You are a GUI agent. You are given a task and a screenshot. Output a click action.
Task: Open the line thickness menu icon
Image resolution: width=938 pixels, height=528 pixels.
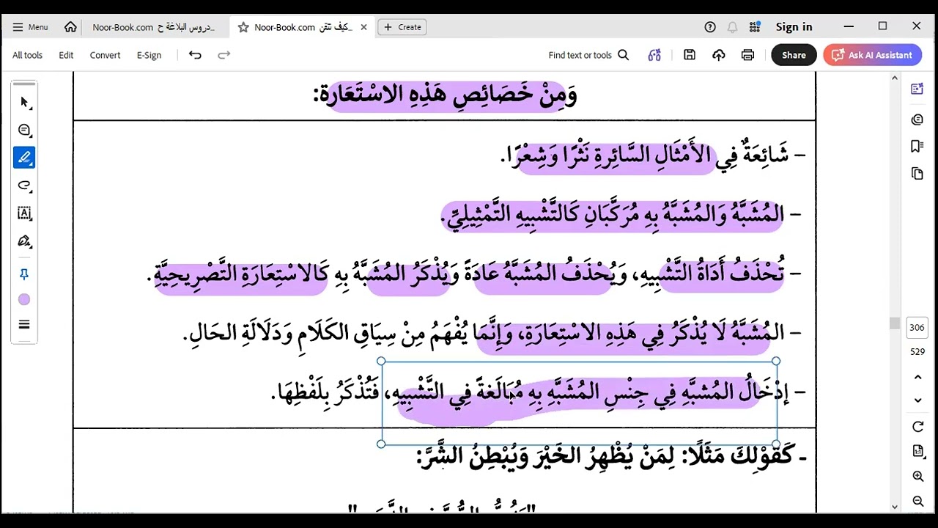pyautogui.click(x=24, y=325)
